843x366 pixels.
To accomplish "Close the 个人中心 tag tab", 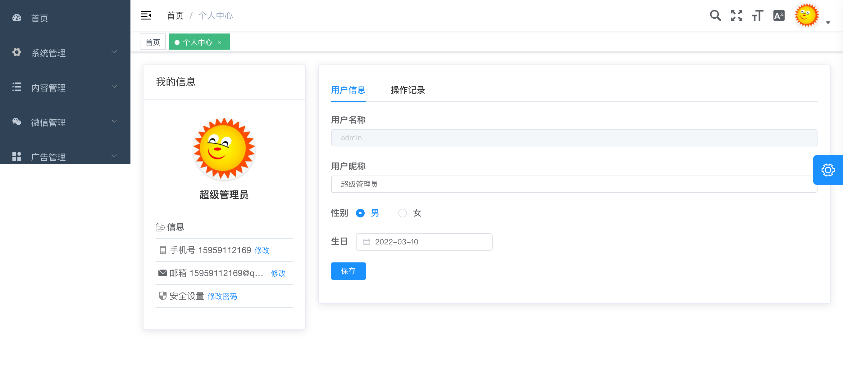I will [220, 42].
